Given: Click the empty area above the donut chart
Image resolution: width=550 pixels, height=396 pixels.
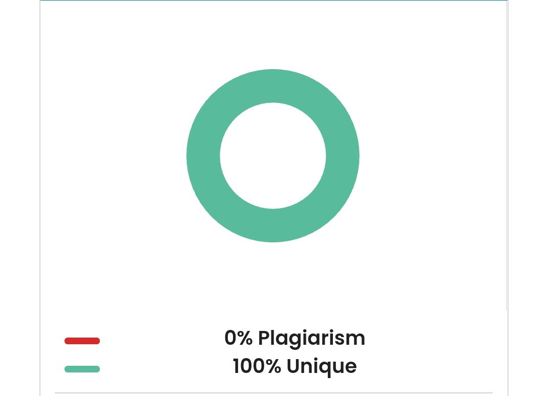Looking at the screenshot, I should point(273,35).
